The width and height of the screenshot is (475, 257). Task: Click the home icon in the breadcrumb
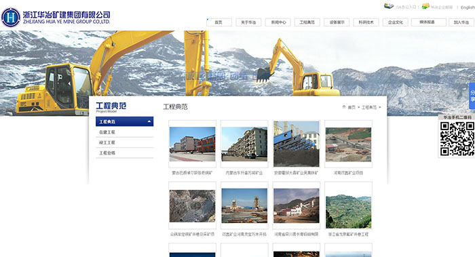pyautogui.click(x=344, y=107)
